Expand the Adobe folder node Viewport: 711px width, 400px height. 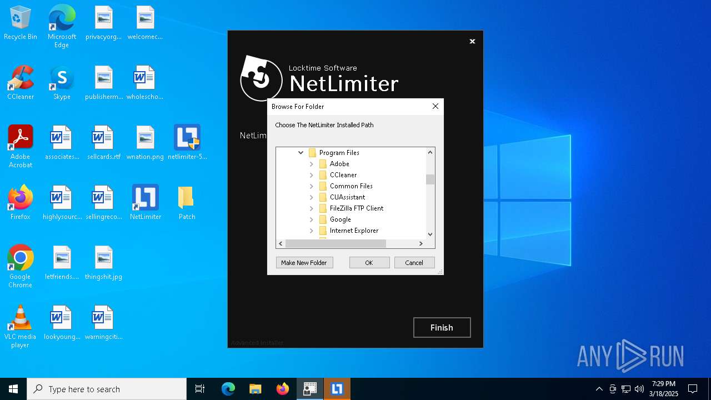tap(312, 164)
